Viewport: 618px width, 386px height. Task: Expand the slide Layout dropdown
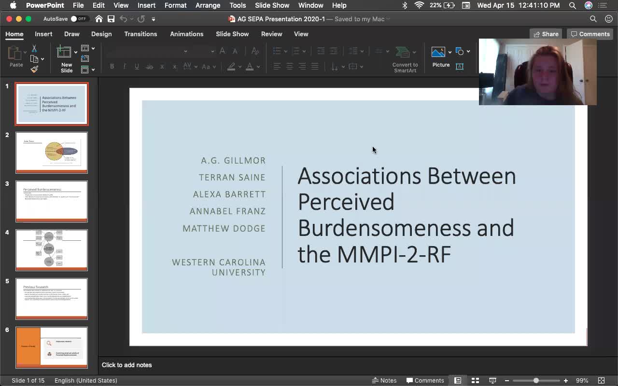pos(93,48)
